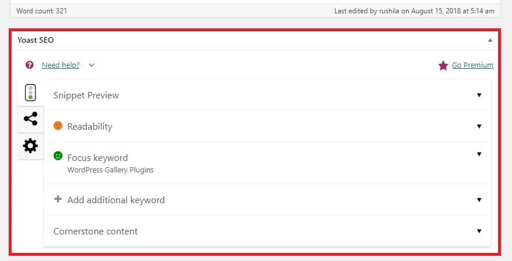This screenshot has height=261, width=512.
Task: Collapse the Yoast SEO metabox arrow
Action: pyautogui.click(x=490, y=40)
